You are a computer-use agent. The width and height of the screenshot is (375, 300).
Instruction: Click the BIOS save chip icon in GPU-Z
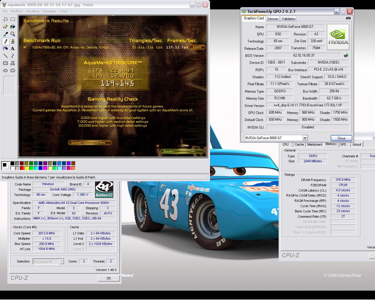click(x=346, y=55)
